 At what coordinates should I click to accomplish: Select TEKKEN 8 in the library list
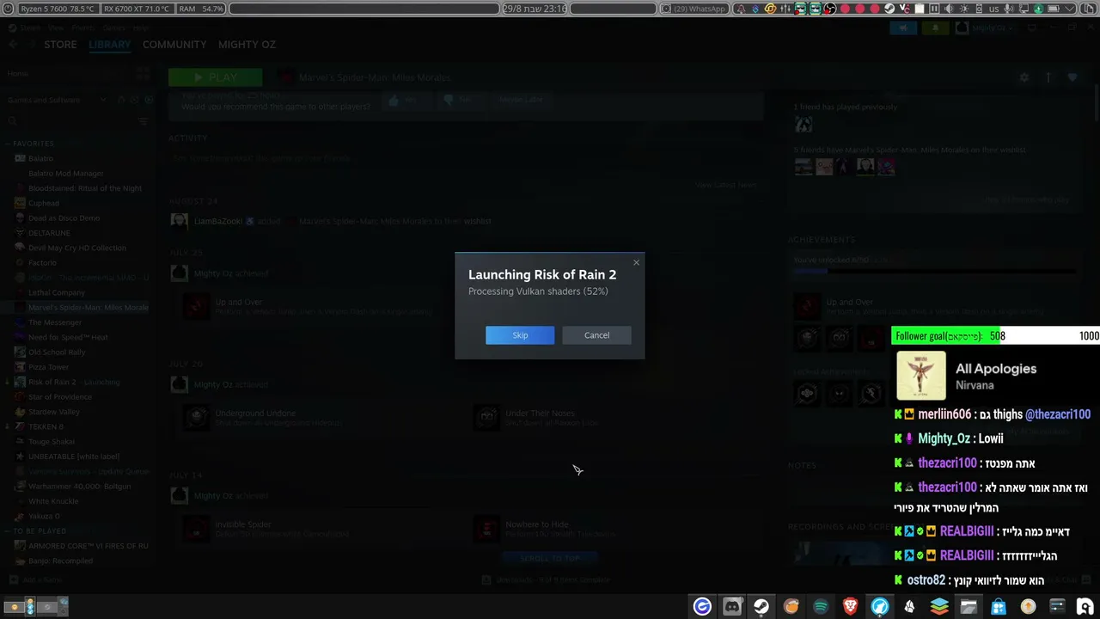pos(46,426)
